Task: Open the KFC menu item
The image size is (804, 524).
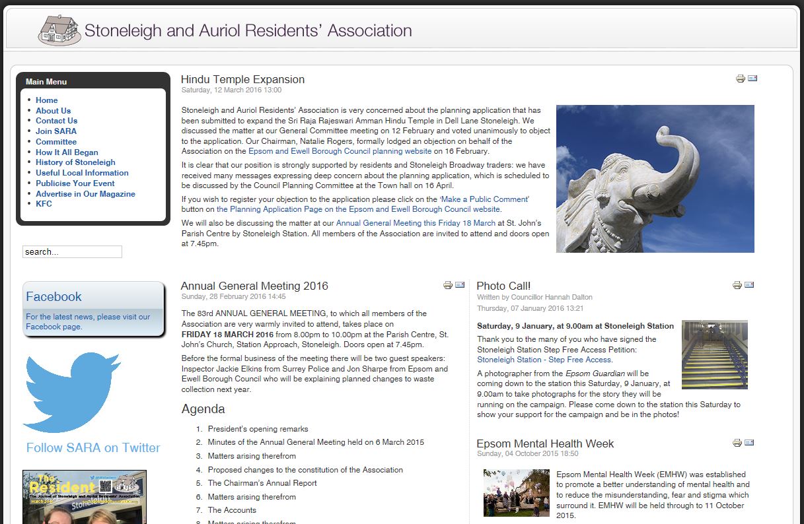Action: click(44, 204)
